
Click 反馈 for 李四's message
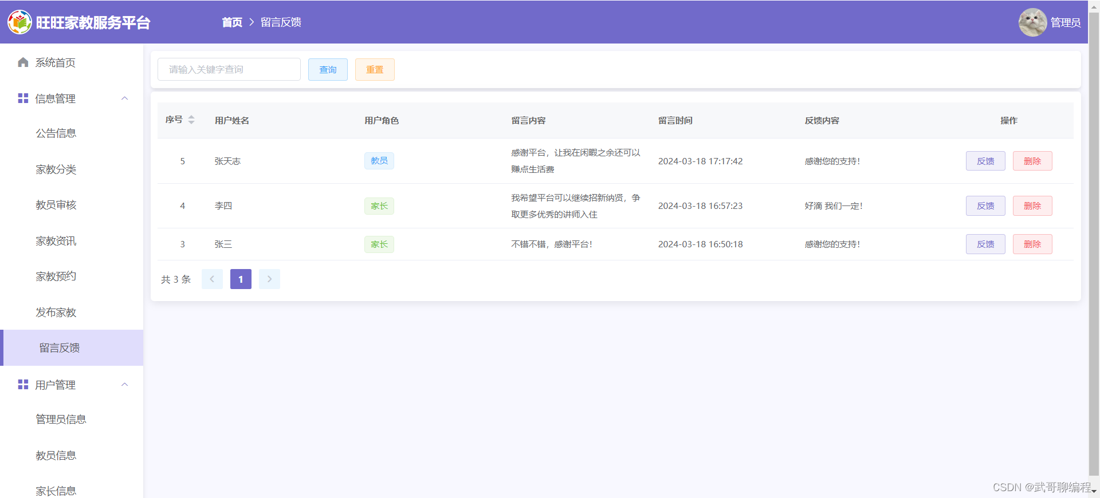click(985, 206)
